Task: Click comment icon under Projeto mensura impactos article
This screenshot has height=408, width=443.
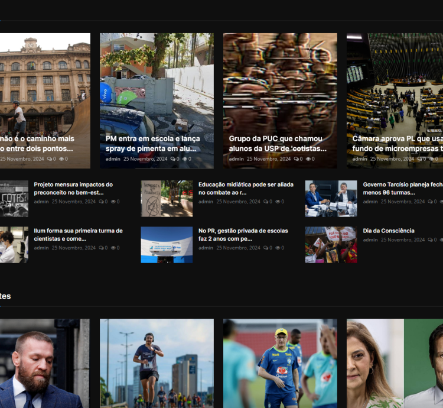Action: click(101, 202)
